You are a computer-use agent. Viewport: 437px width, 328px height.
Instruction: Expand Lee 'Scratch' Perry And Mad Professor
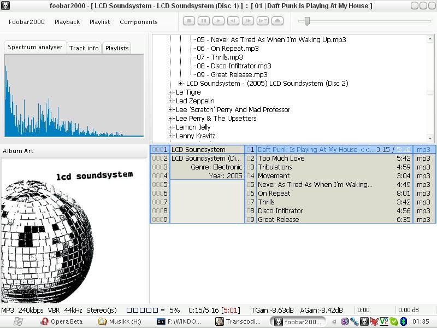pos(170,110)
